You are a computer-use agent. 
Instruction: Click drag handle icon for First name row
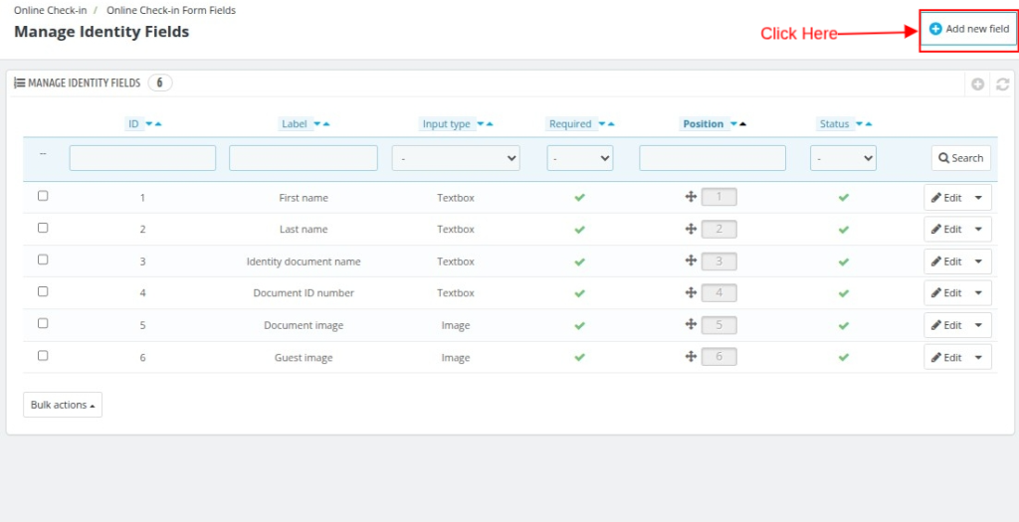(x=691, y=196)
